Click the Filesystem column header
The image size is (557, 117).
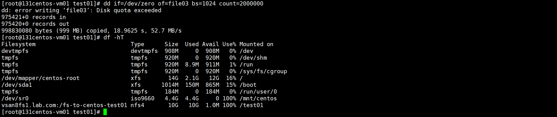[x=19, y=44]
